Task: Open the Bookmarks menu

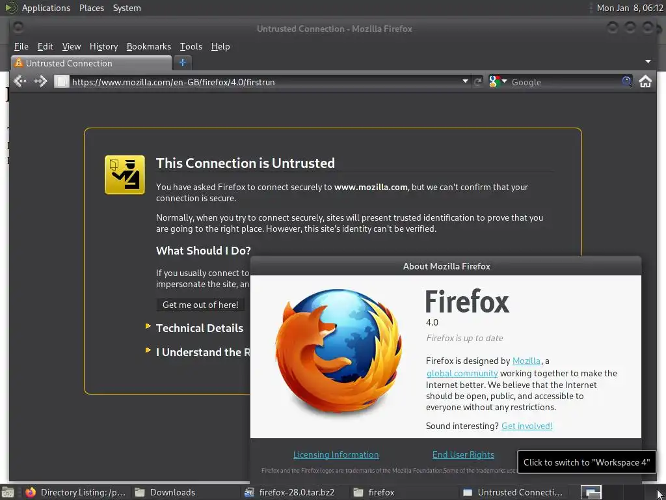Action: point(149,46)
